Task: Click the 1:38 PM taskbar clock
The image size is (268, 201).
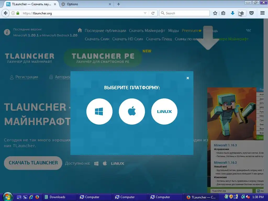Action: (x=258, y=197)
